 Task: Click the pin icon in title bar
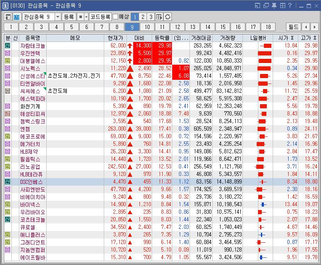[274, 5]
